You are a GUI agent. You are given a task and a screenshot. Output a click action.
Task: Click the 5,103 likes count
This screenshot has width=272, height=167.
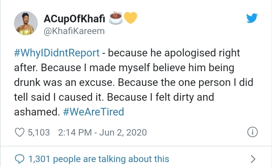39,133
